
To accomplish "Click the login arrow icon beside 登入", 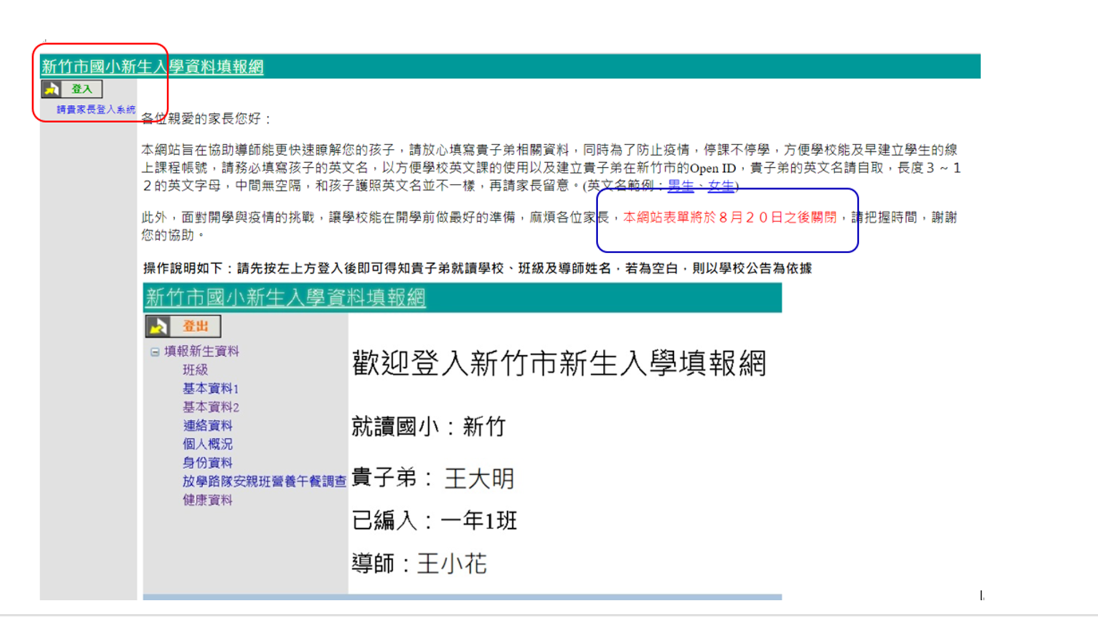I will [52, 89].
